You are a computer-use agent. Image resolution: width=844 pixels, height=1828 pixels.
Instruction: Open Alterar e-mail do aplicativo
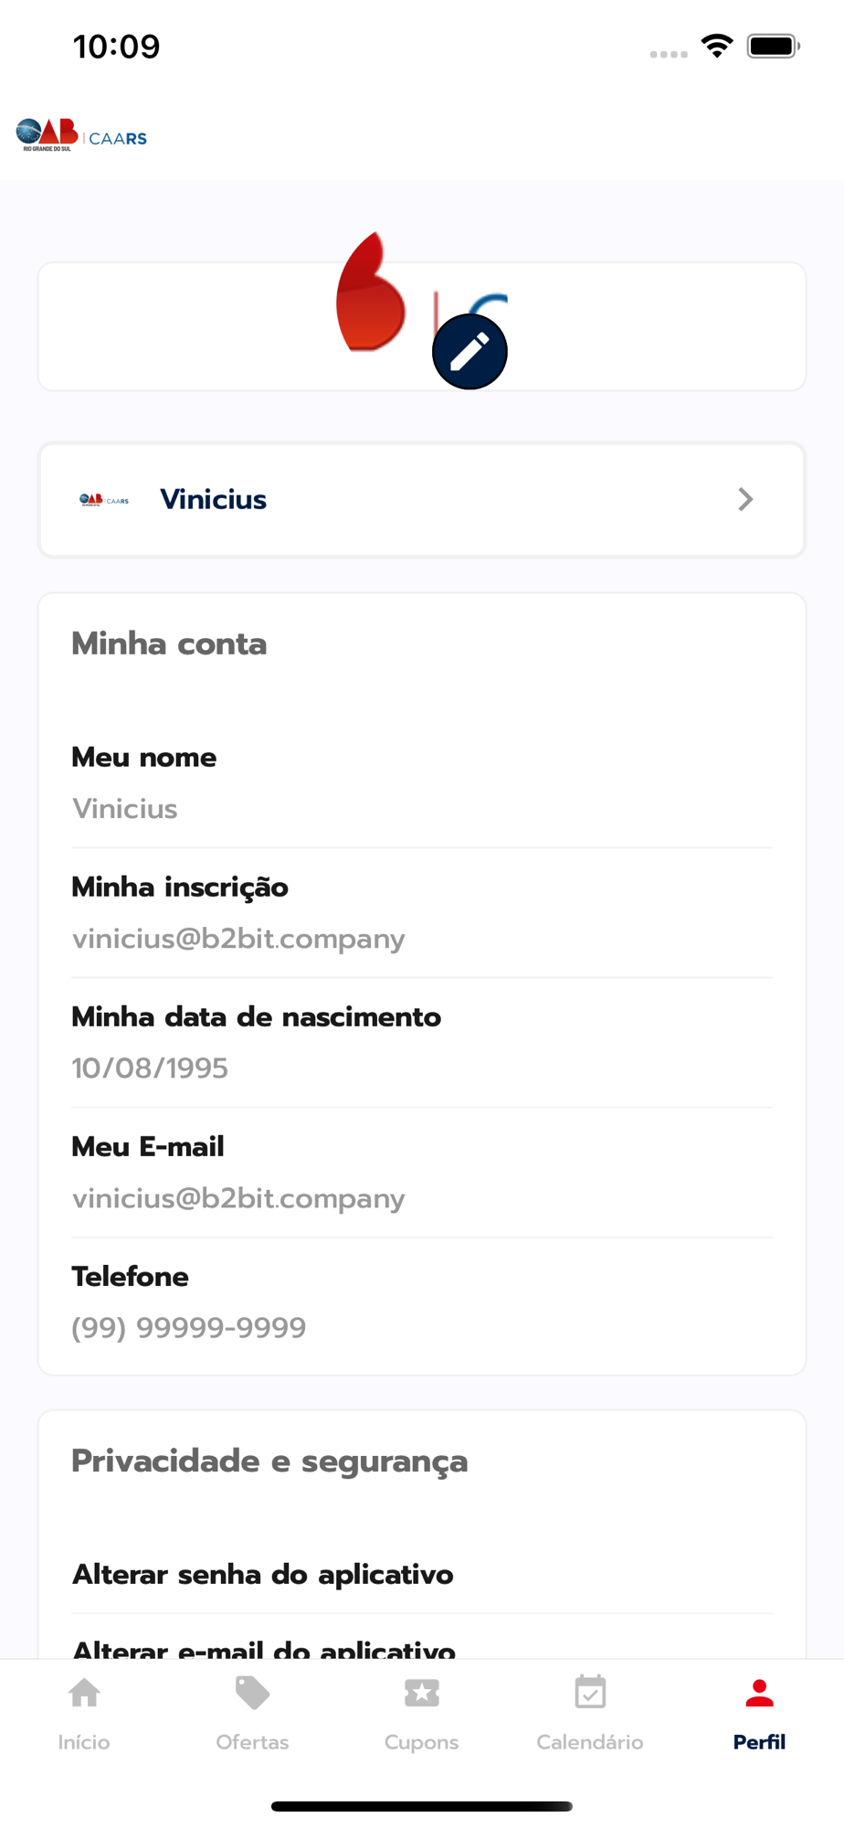tap(263, 1648)
